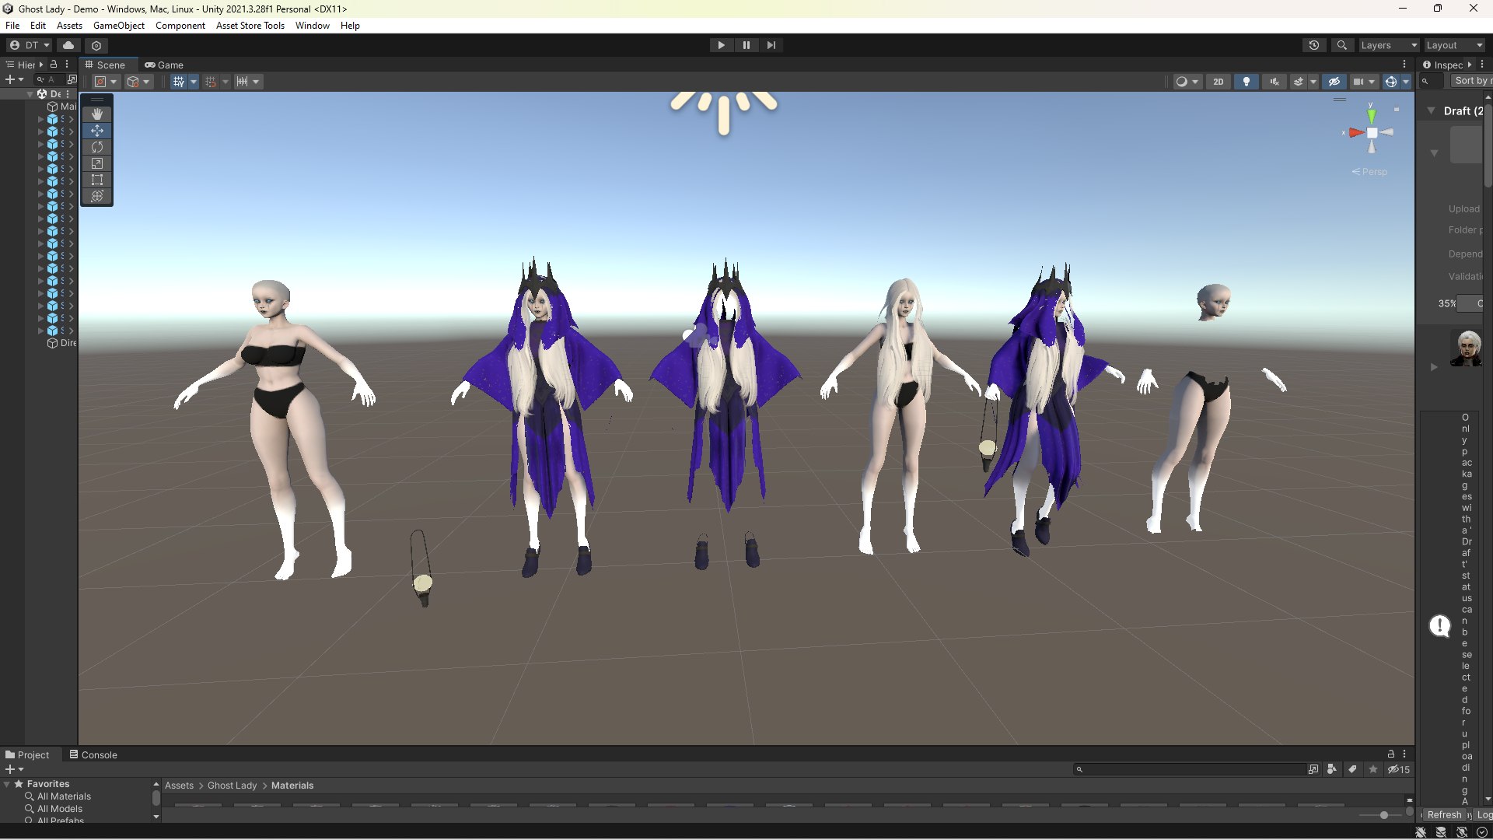Open the DT account dropdown
Screen dimensions: 1493x840
point(30,45)
